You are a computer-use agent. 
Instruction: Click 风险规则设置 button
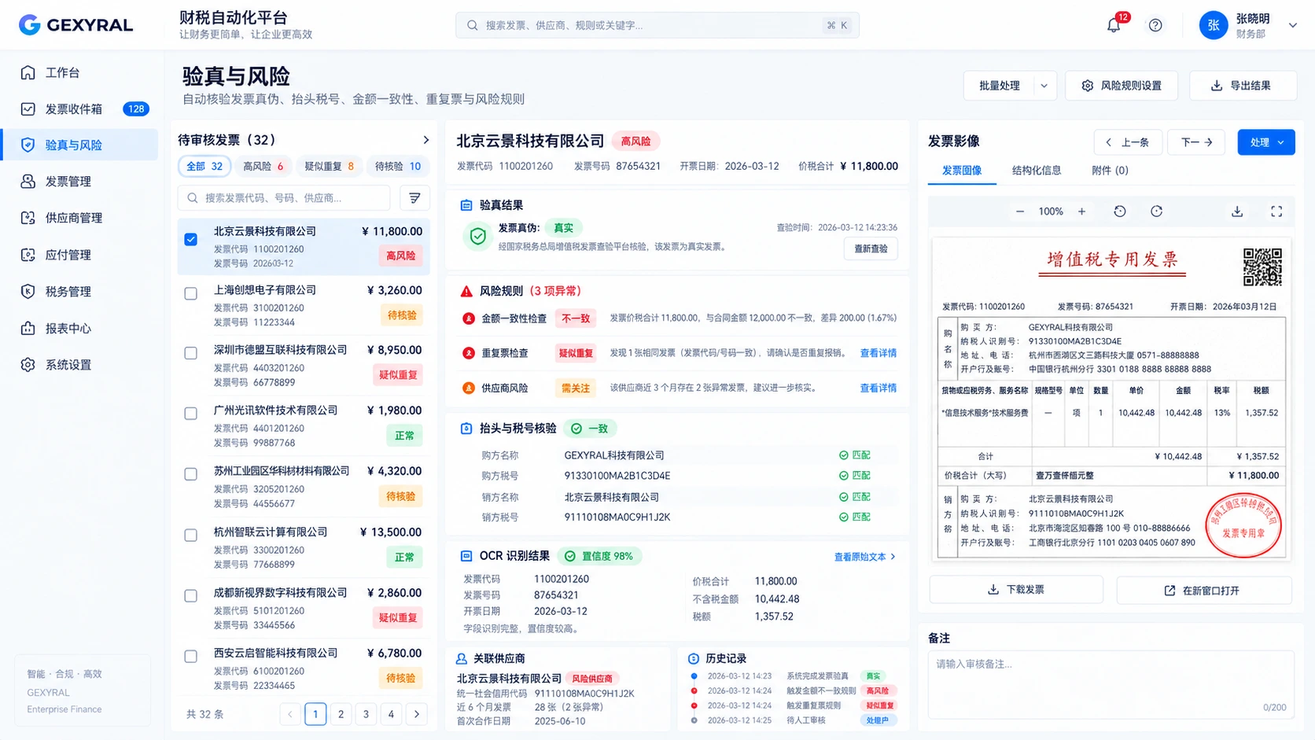1122,86
